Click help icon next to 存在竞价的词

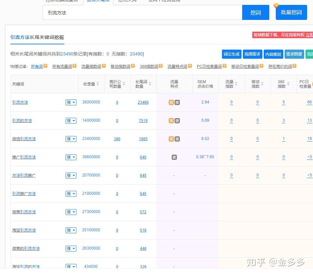[294, 66]
